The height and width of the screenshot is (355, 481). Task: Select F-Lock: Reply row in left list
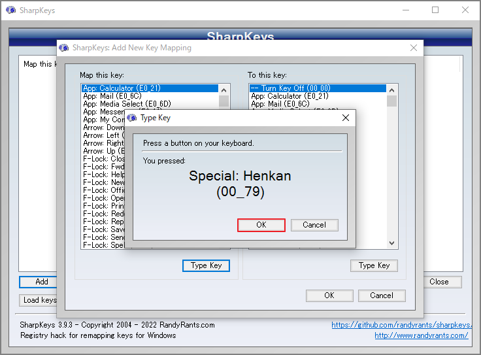[x=103, y=222]
